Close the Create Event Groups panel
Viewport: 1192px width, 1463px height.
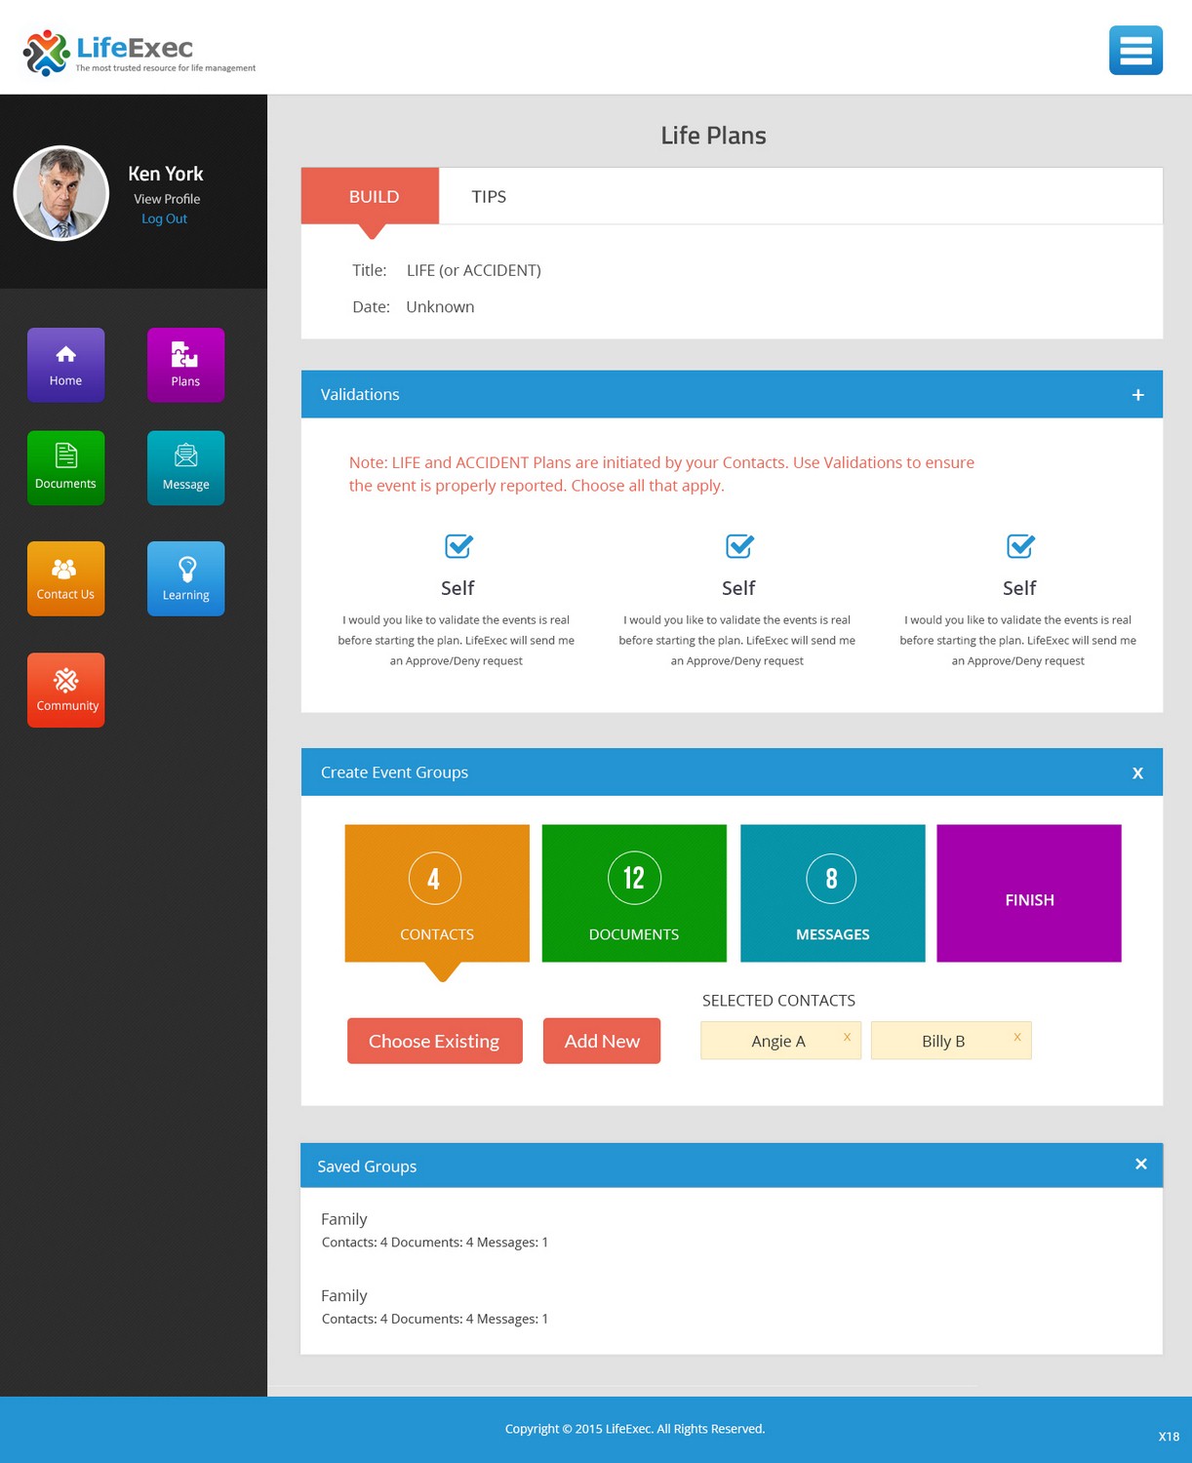[x=1137, y=773]
